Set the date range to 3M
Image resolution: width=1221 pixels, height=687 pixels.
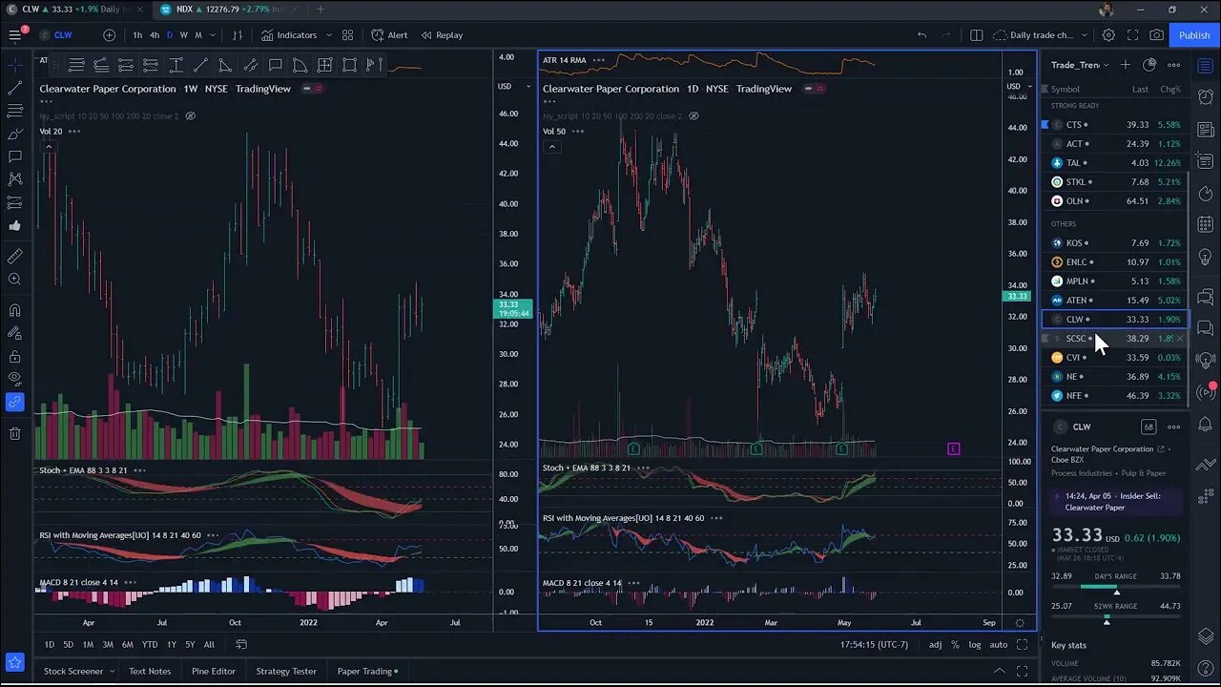[x=108, y=645]
